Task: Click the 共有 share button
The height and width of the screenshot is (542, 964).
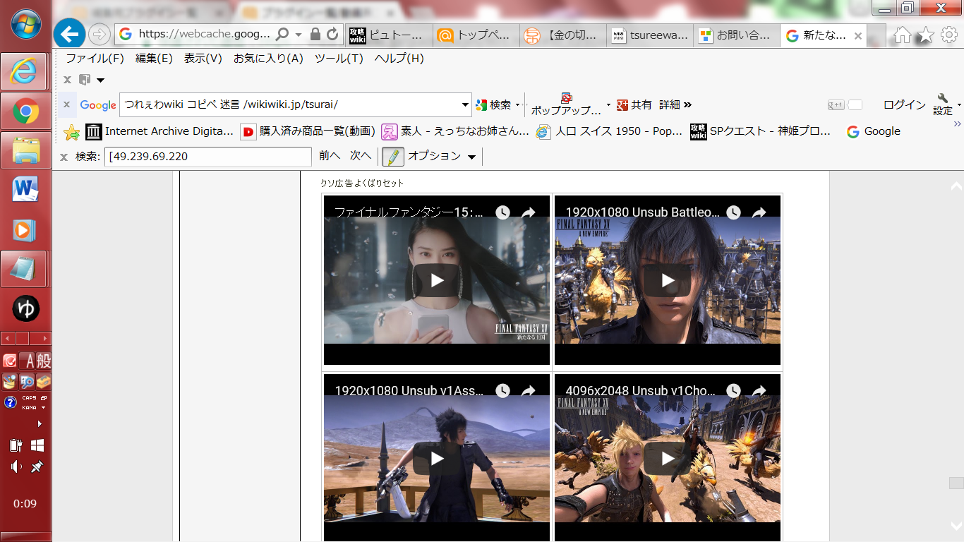Action: point(634,104)
